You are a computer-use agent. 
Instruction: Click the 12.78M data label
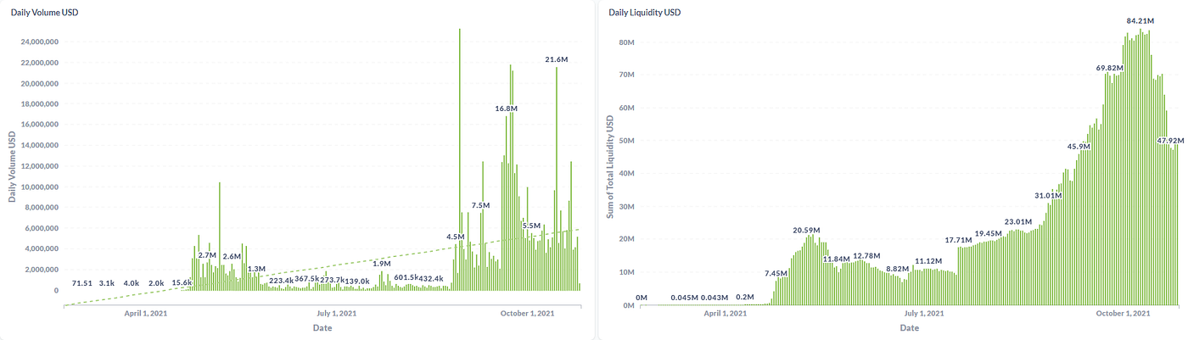866,255
